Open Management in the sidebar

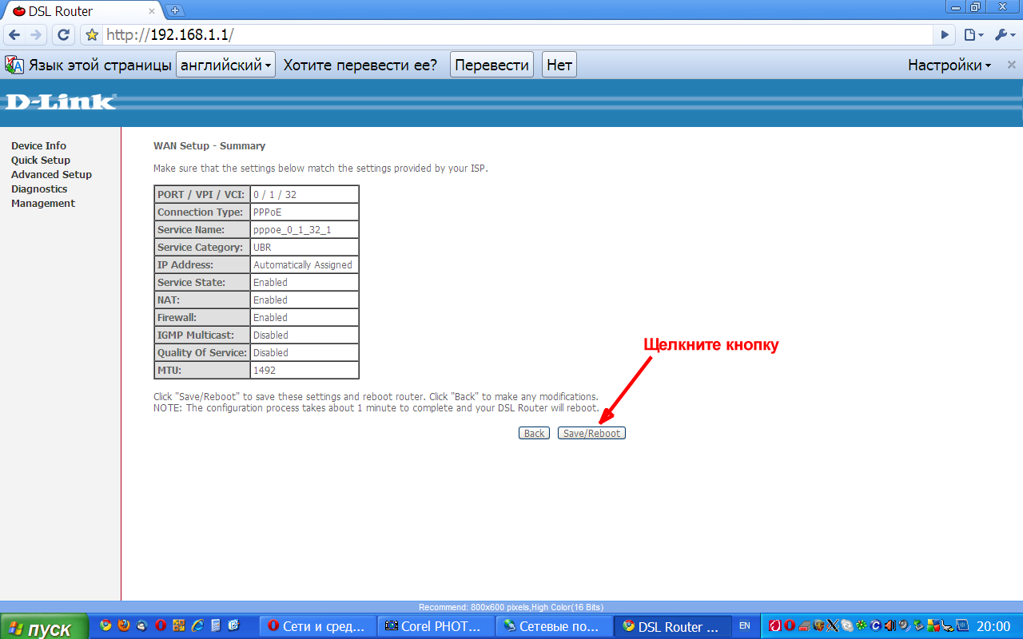(43, 204)
